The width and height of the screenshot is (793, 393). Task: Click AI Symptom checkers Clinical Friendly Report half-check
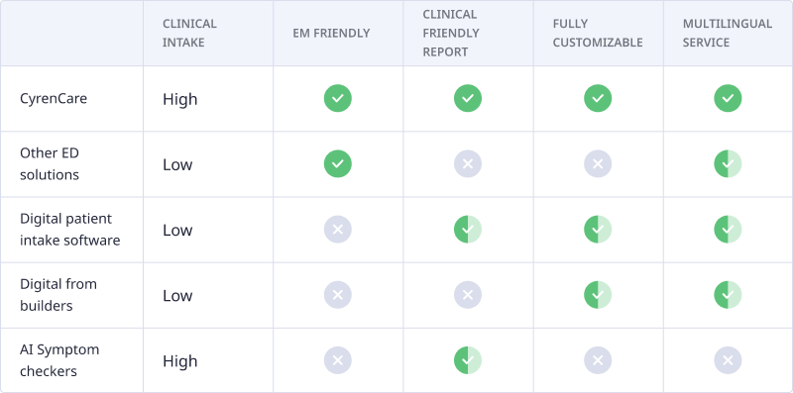coord(468,360)
